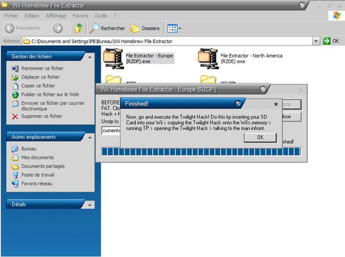
Task: Click the copy file icon
Action: click(x=15, y=86)
